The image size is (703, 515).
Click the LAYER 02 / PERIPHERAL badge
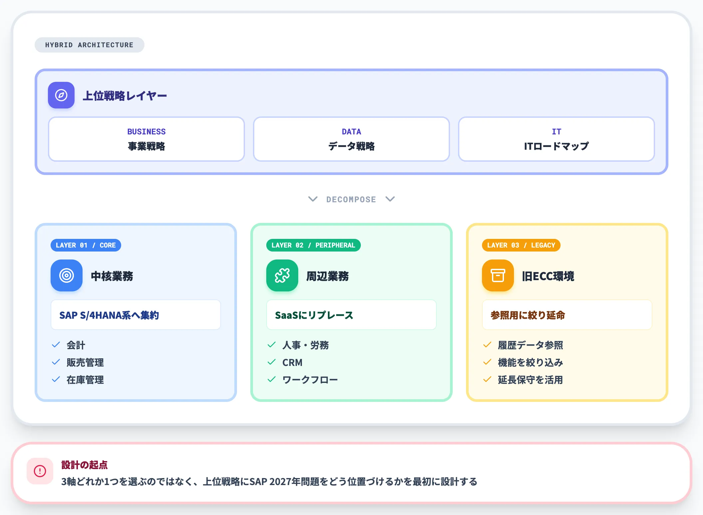314,245
